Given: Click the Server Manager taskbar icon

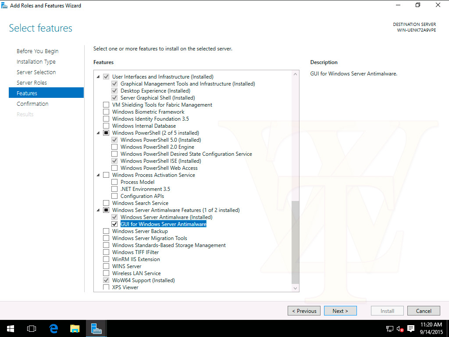Looking at the screenshot, I should [x=96, y=328].
